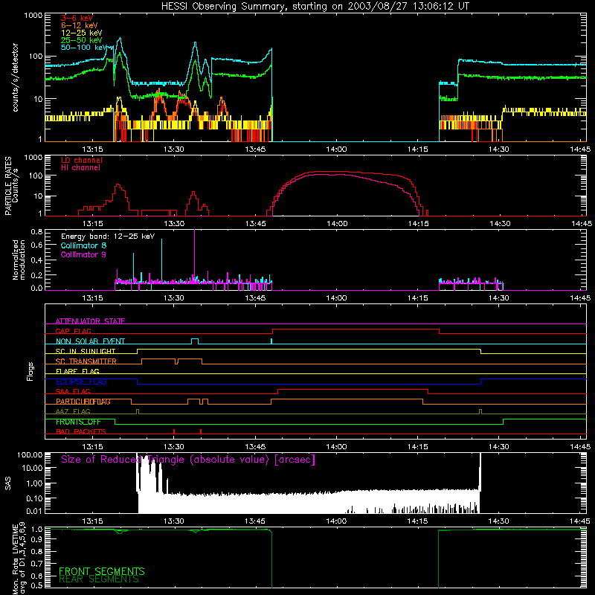Click the NON SOLAR EVENT flag label
Viewport: 595px width, 595px height.
click(90, 341)
